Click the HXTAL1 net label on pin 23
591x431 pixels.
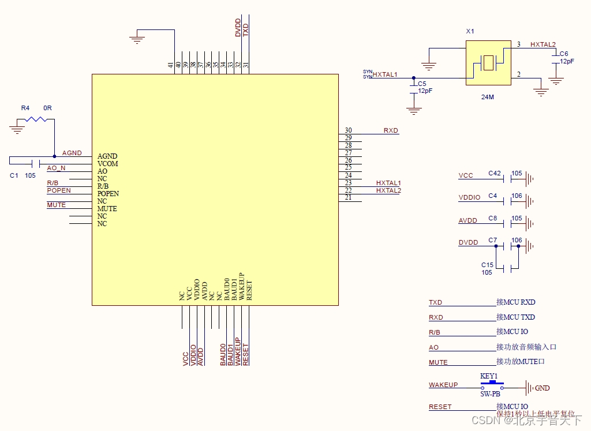point(388,183)
